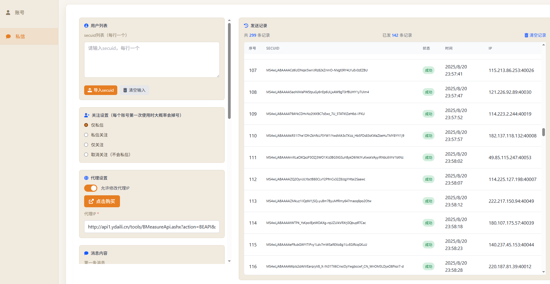Click the chat bubble icon beside 消息内容
The height and width of the screenshot is (284, 550).
[86, 253]
